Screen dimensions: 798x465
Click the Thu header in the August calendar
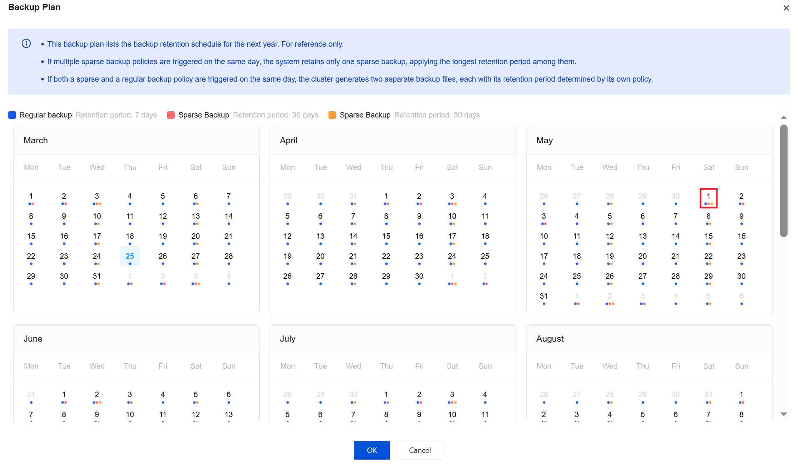tap(643, 366)
